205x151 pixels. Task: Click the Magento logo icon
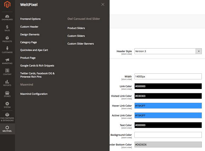7,5
